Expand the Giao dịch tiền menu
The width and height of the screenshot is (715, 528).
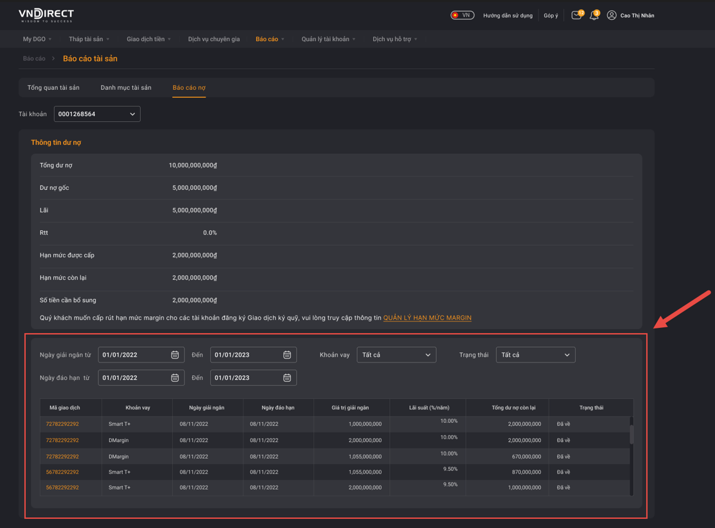tap(148, 39)
